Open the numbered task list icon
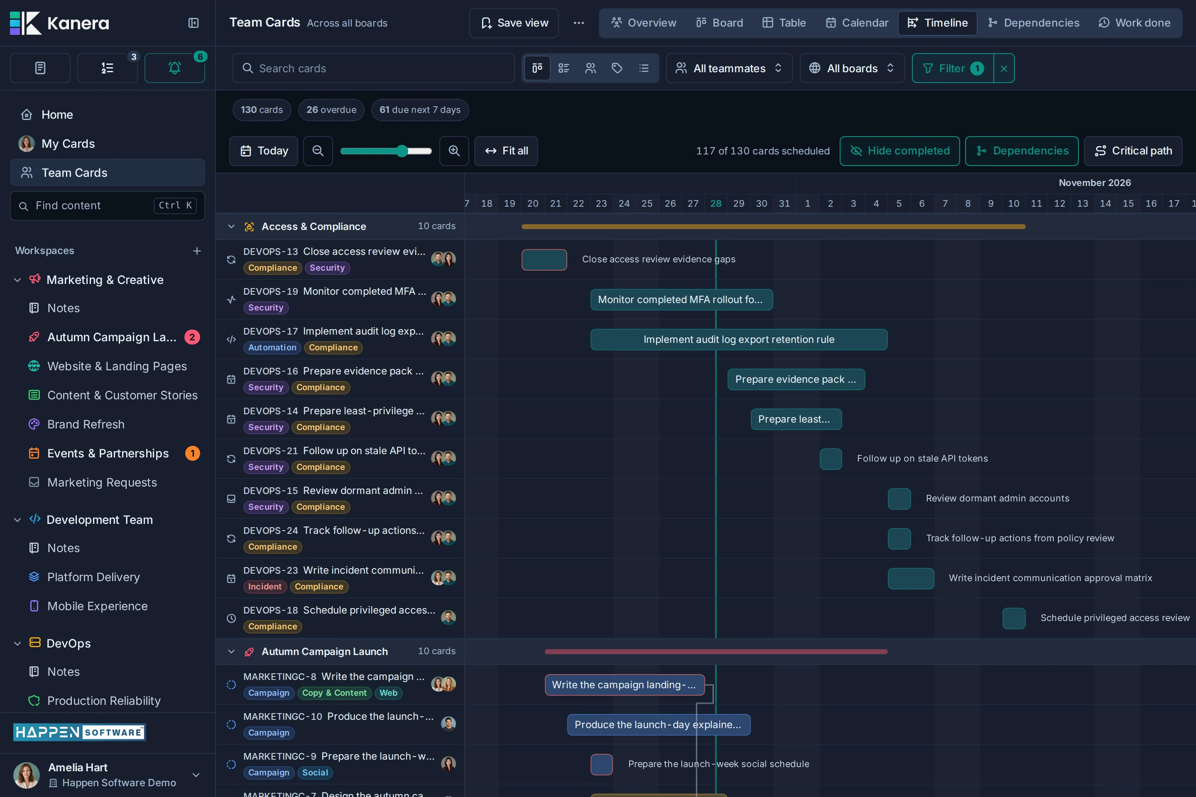The image size is (1196, 797). 107,68
